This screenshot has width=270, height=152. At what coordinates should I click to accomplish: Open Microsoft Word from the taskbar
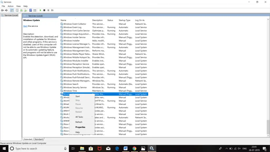click(126, 148)
